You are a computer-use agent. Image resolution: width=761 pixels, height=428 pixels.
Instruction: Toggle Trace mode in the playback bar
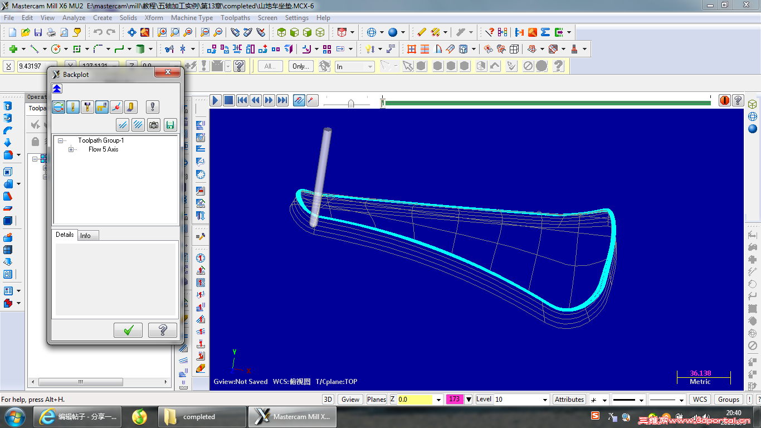(x=299, y=100)
